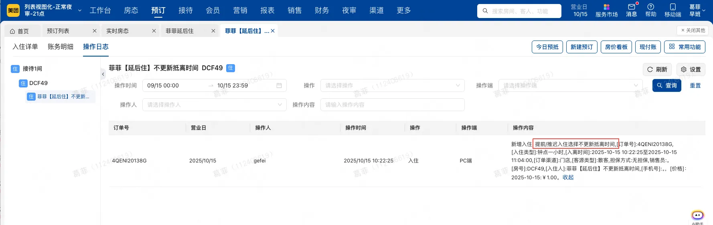
Task: Close the 实时房态 tab
Action: [154, 31]
